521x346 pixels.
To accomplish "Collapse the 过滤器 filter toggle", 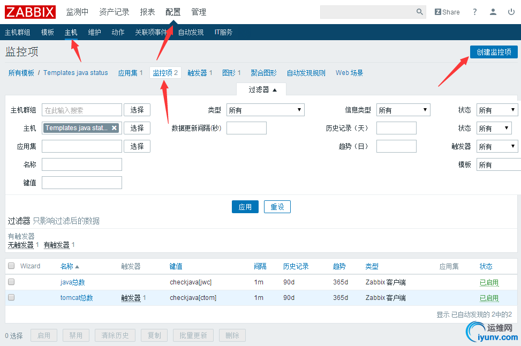I will 261,90.
